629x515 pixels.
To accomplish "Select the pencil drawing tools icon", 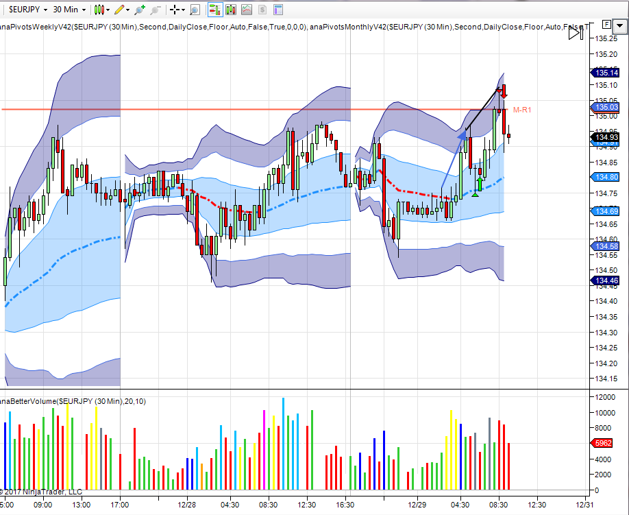I will [119, 10].
